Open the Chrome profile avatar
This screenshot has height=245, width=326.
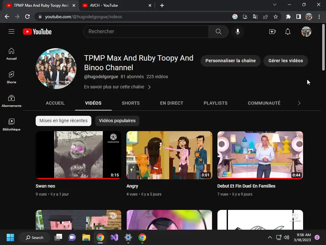pyautogui.click(x=309, y=17)
